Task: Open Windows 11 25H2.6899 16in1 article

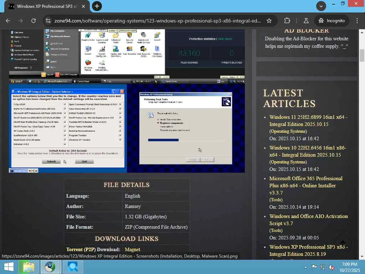Action: tap(308, 121)
